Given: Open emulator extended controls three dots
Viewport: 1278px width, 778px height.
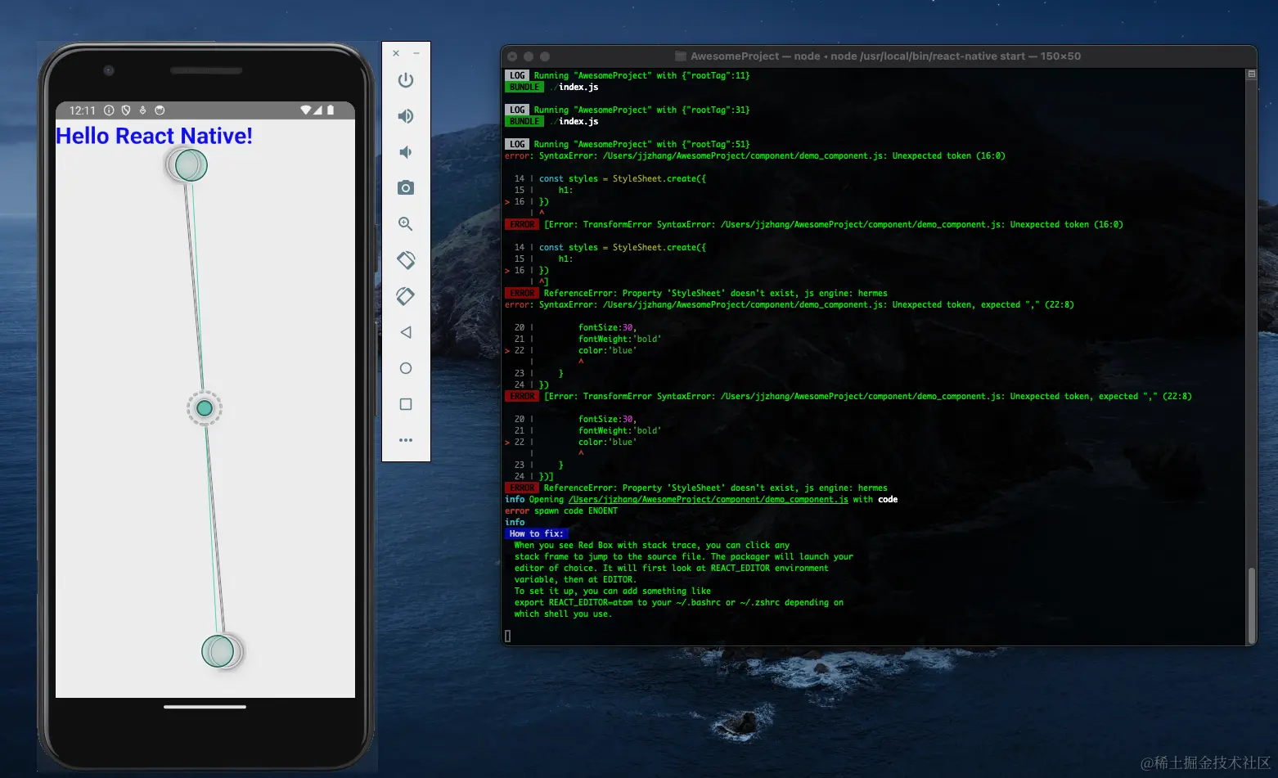Looking at the screenshot, I should tap(406, 440).
